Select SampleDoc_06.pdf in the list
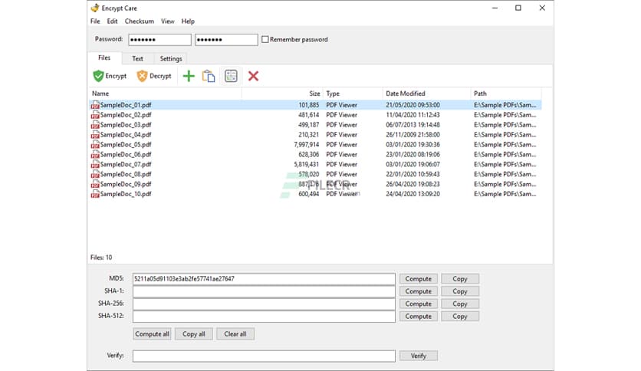Viewport: 641px width, 371px height. pos(315,154)
